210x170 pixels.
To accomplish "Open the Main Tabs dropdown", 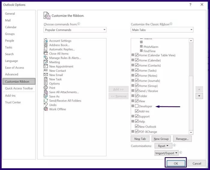I will pyautogui.click(x=162, y=30).
